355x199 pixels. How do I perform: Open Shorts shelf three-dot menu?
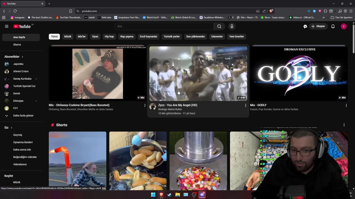pos(344,125)
